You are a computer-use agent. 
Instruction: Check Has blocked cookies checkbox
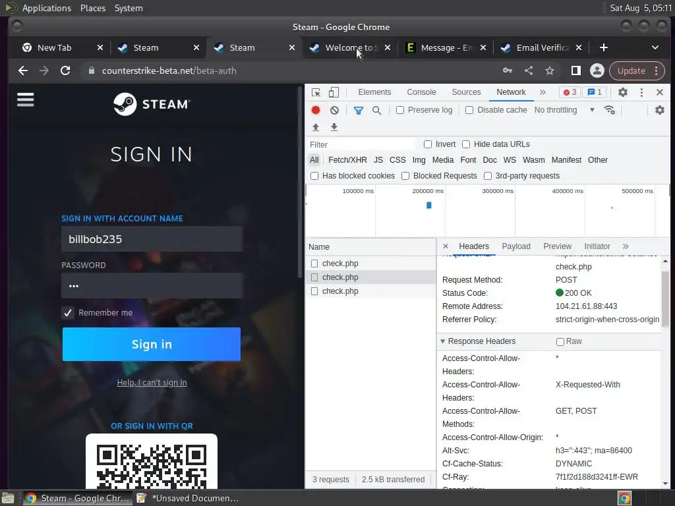(314, 175)
